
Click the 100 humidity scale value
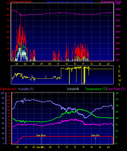pyautogui.click(x=2, y=93)
